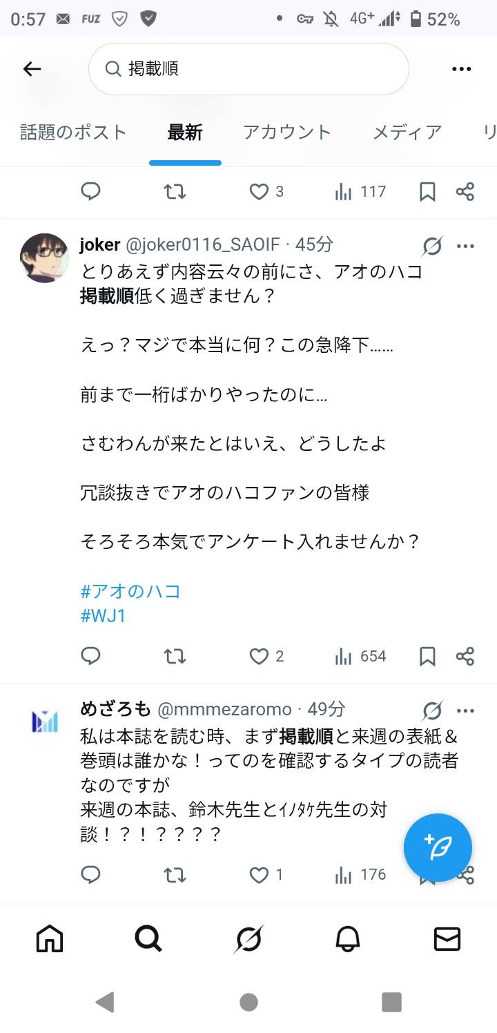
Task: Share joker's post
Action: point(465,656)
